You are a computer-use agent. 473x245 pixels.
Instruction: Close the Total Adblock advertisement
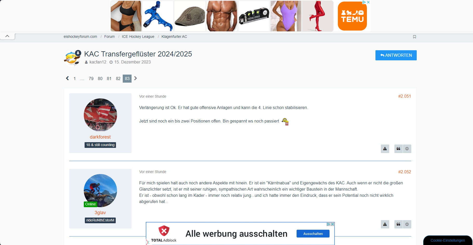pos(332,224)
